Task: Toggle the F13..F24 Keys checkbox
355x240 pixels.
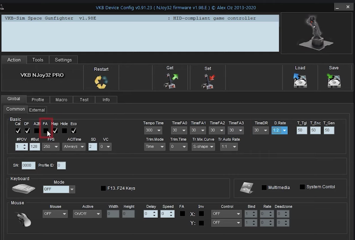Action: (x=103, y=188)
